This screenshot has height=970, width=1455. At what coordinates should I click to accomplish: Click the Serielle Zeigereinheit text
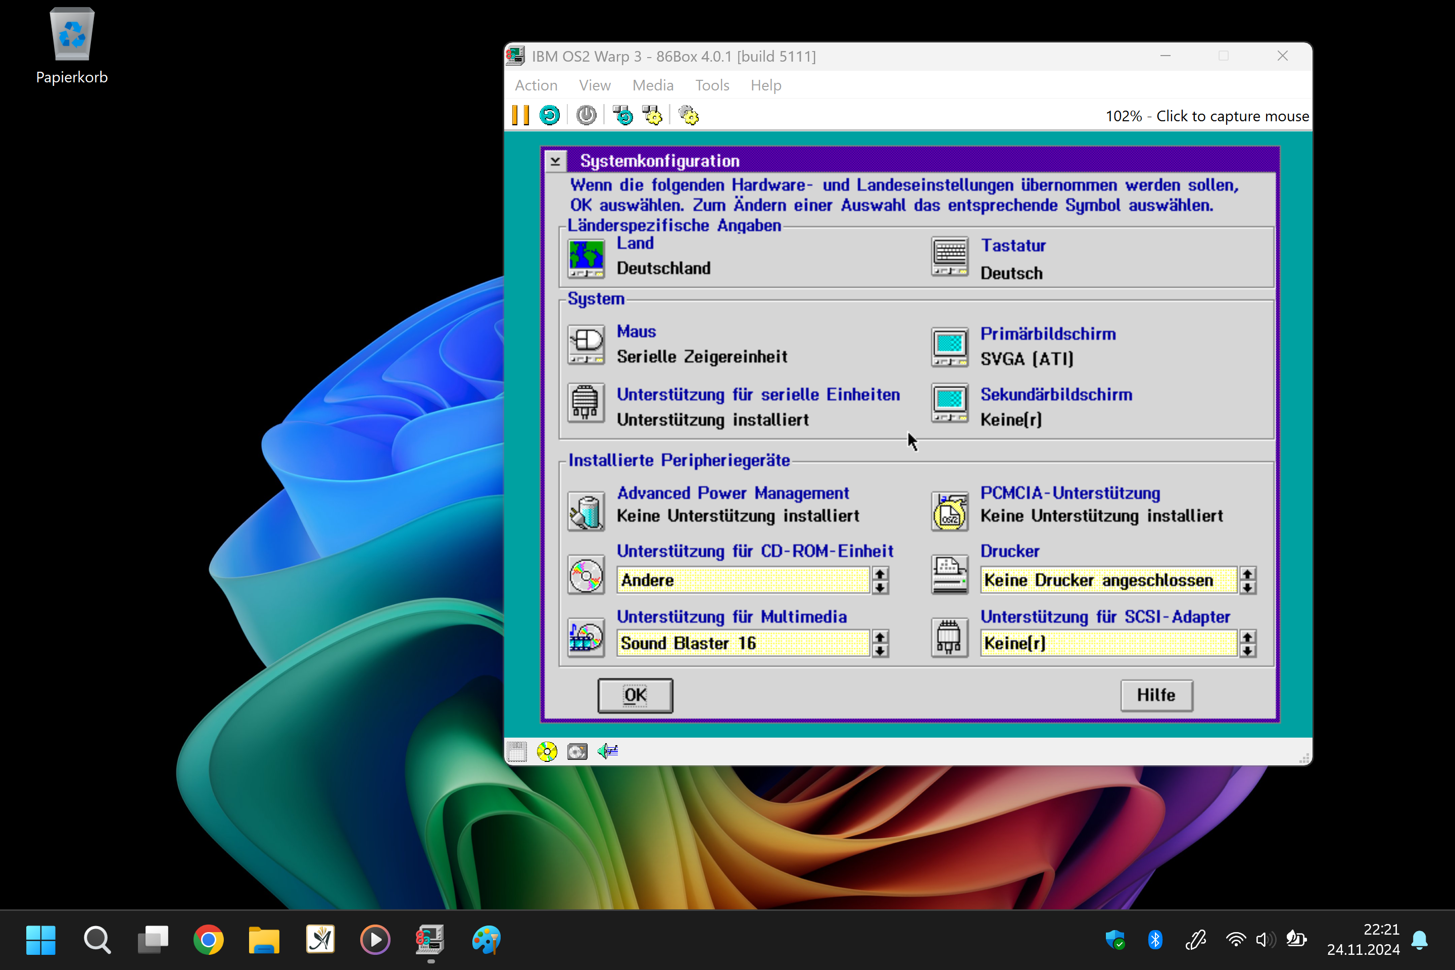702,357
